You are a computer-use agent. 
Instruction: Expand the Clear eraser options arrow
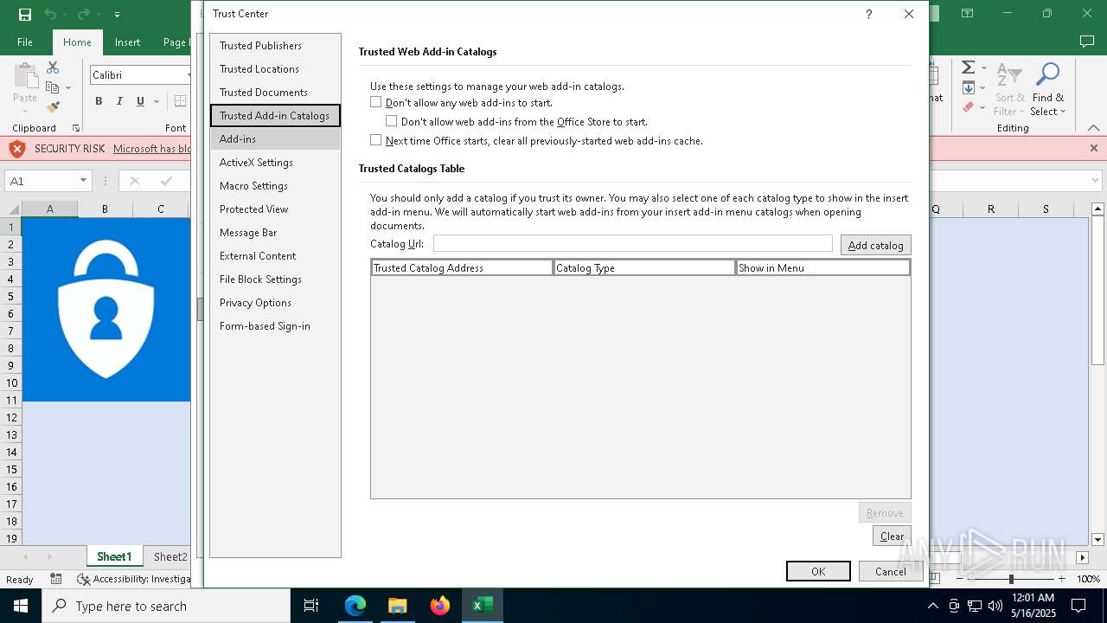click(x=984, y=107)
